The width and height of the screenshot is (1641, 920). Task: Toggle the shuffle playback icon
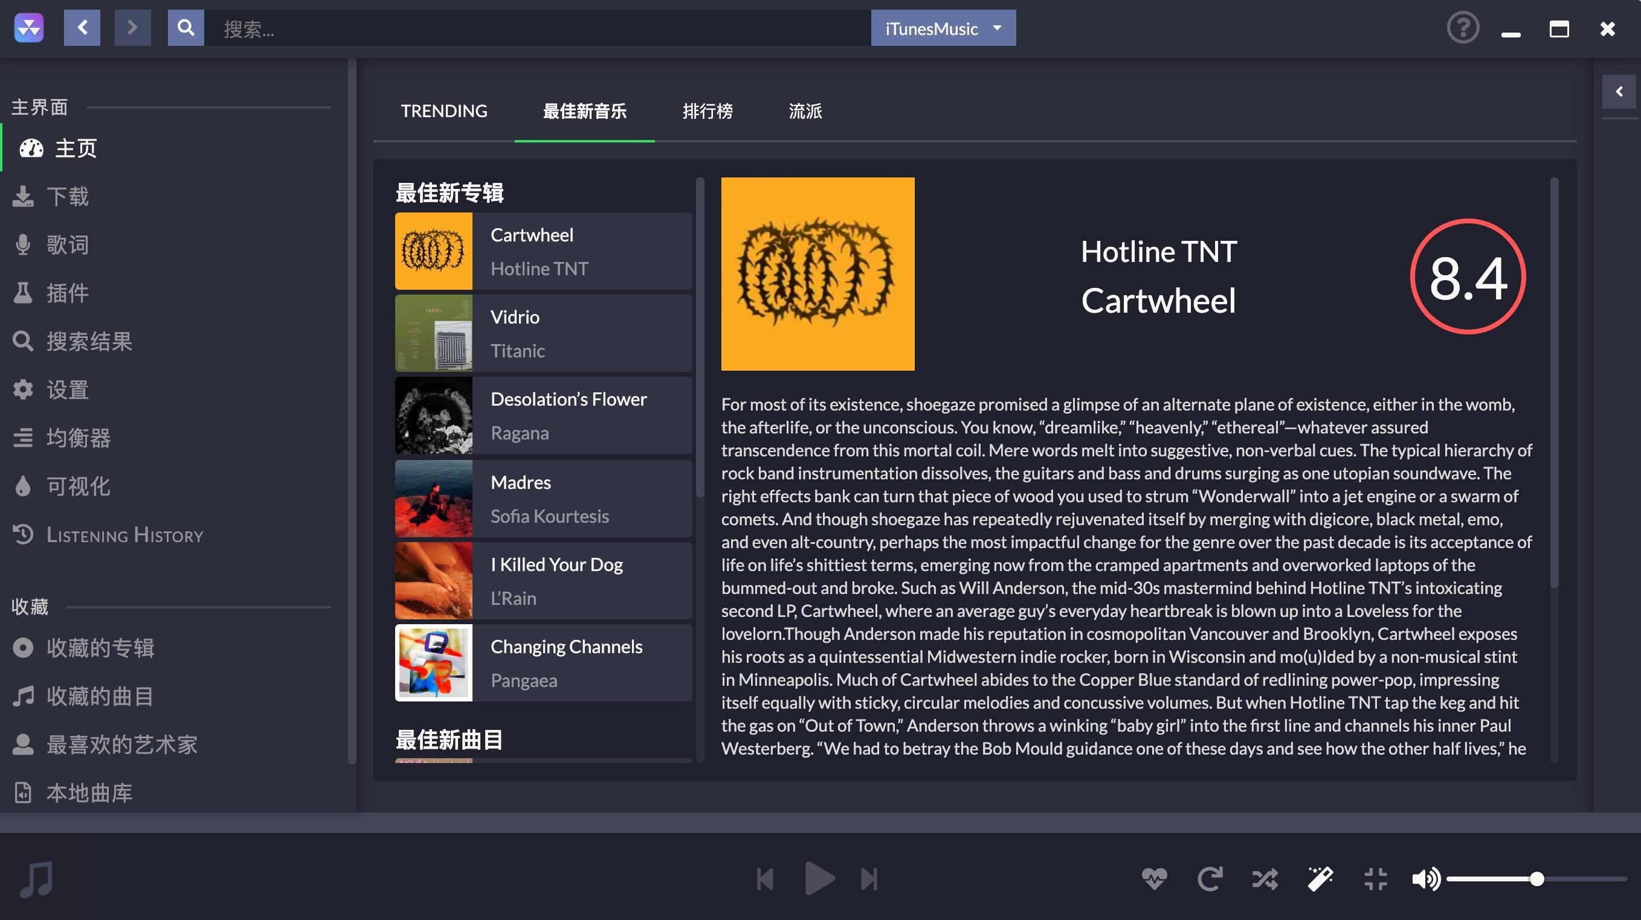point(1265,880)
